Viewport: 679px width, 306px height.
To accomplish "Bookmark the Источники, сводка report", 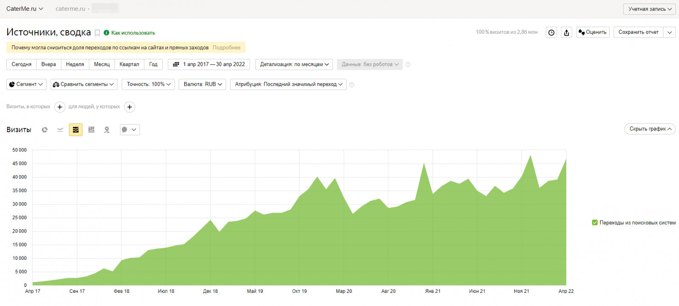I will pyautogui.click(x=97, y=33).
